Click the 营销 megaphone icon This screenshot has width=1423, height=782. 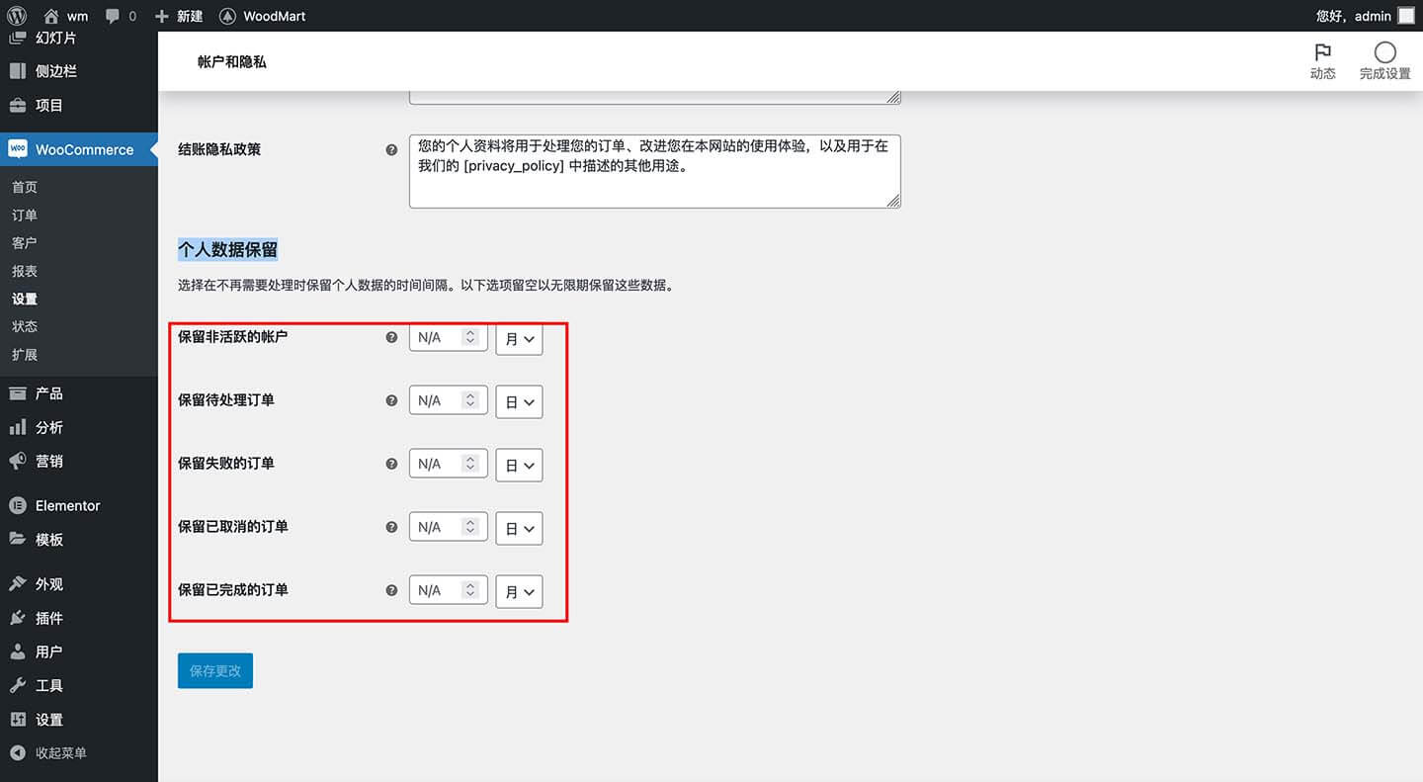pyautogui.click(x=18, y=461)
